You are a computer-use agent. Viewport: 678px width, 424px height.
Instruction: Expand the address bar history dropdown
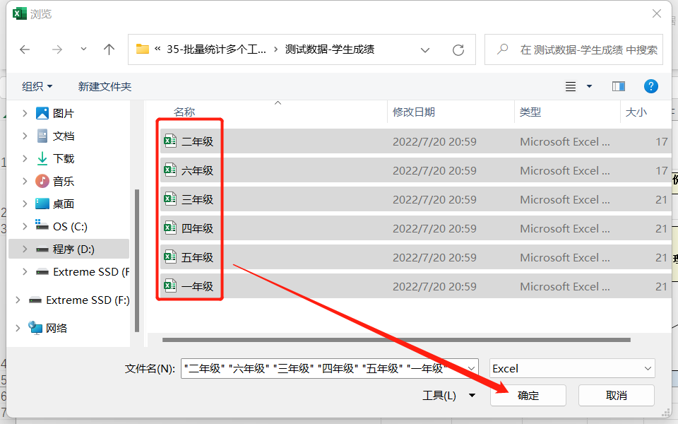(425, 49)
